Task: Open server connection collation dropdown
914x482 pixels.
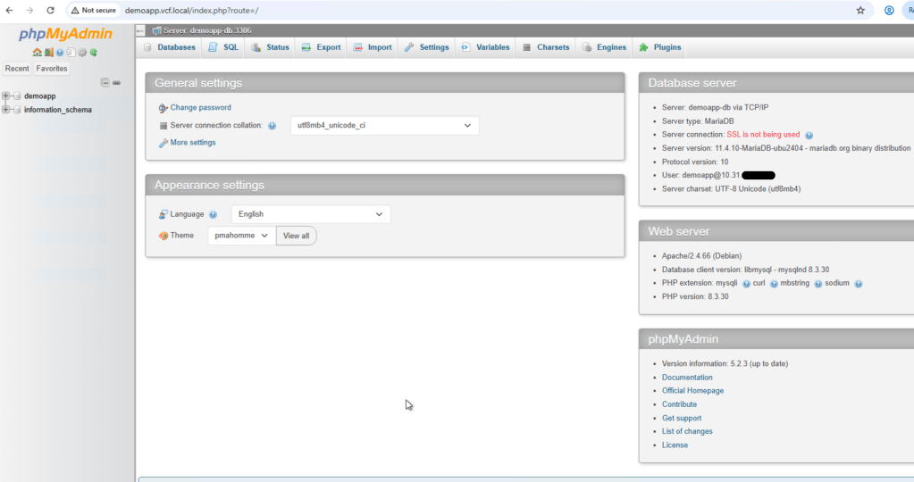Action: pyautogui.click(x=384, y=126)
